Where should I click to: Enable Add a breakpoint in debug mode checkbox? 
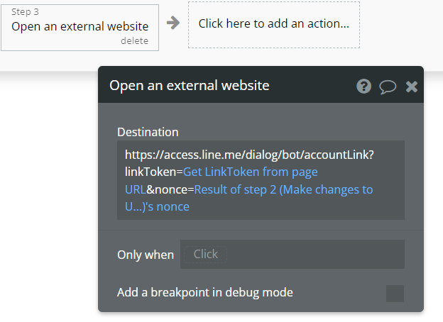pyautogui.click(x=395, y=294)
